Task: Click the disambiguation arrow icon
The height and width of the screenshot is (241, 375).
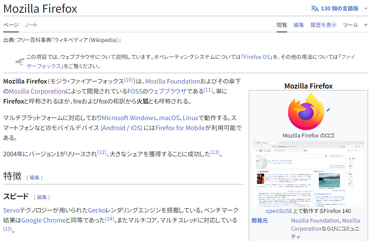Action: click(20, 62)
